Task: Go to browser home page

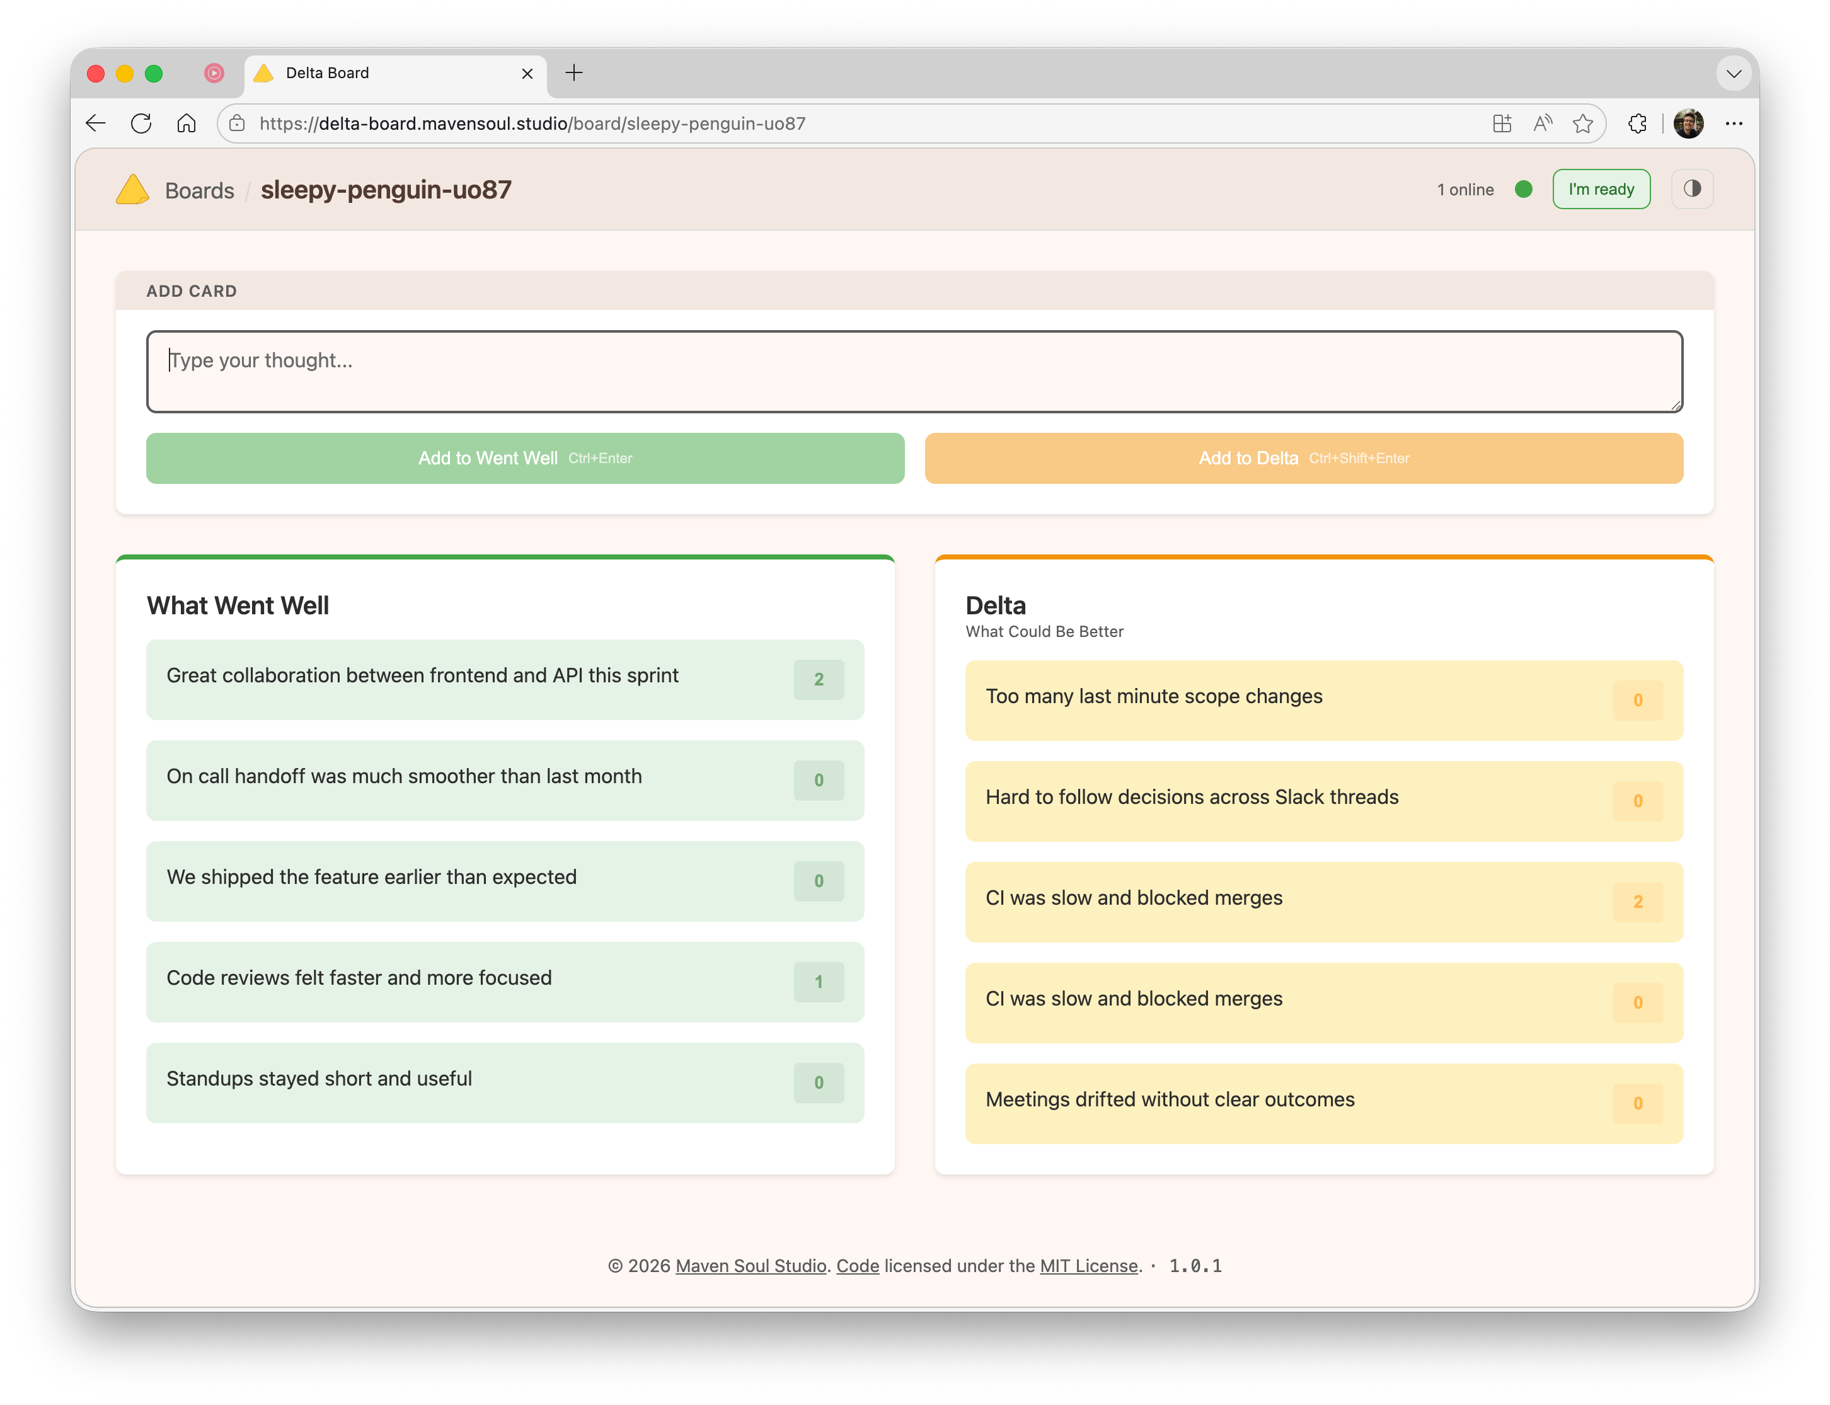Action: [x=187, y=123]
